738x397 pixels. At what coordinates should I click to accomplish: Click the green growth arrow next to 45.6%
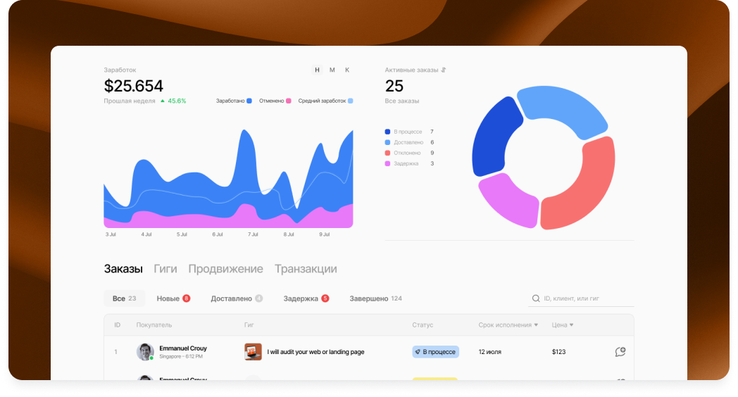click(163, 101)
